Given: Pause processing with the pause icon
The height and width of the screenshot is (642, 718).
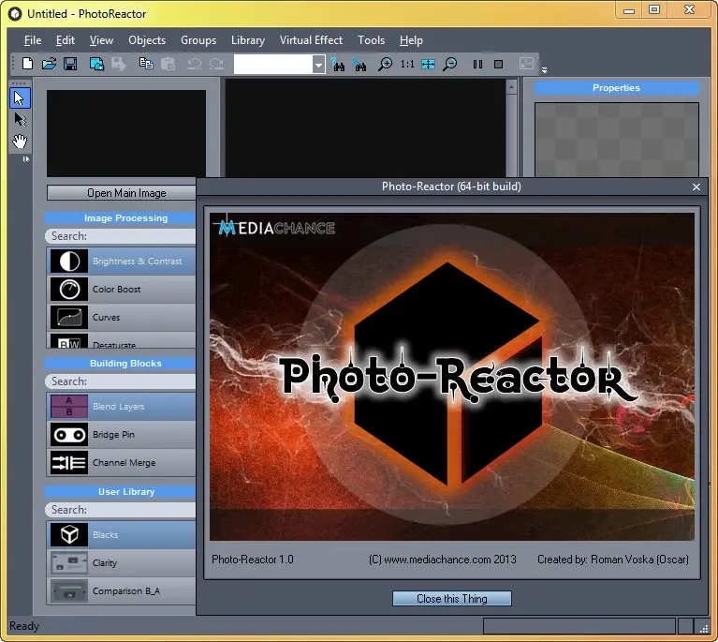Looking at the screenshot, I should [x=477, y=64].
